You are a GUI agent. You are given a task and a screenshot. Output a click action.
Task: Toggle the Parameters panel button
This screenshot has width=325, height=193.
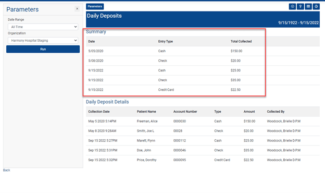tap(95, 6)
